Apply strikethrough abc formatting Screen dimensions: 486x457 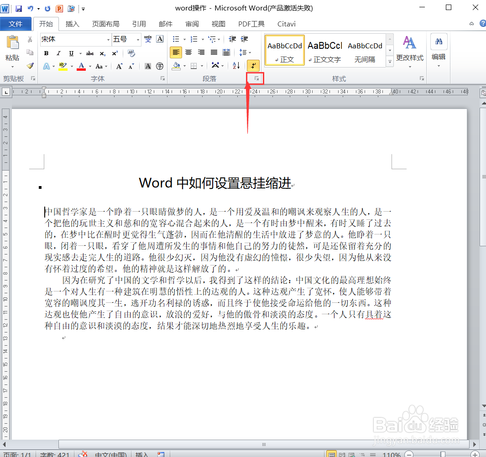point(90,53)
